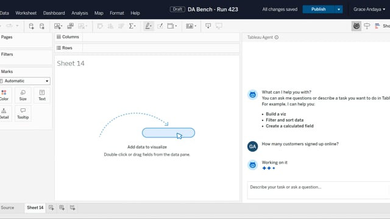Click the highlight marker icon
This screenshot has height=219, width=390.
(148, 26)
